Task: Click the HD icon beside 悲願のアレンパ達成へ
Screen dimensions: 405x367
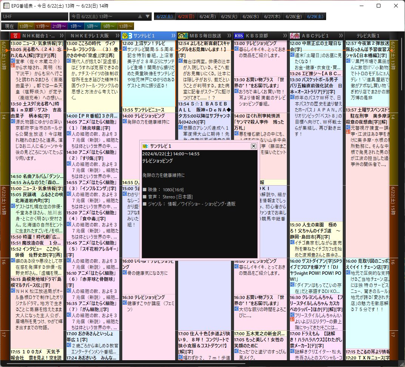Action: [180, 127]
